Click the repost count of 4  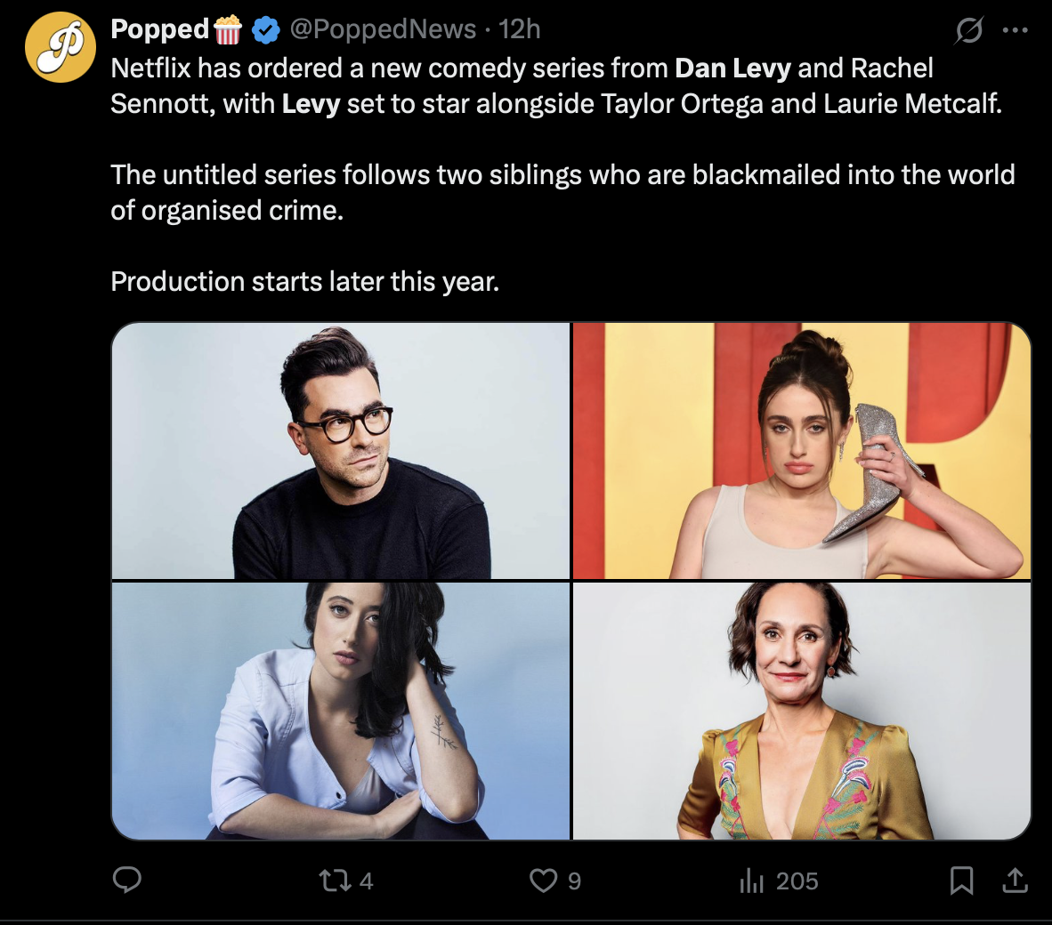[366, 881]
